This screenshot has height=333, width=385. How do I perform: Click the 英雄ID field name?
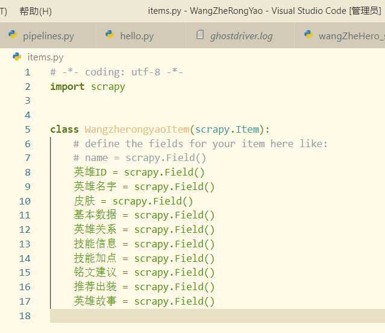coord(90,172)
